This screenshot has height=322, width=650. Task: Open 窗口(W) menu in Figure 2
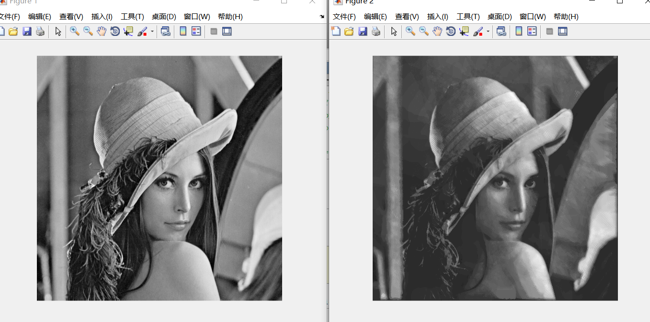pyautogui.click(x=533, y=17)
